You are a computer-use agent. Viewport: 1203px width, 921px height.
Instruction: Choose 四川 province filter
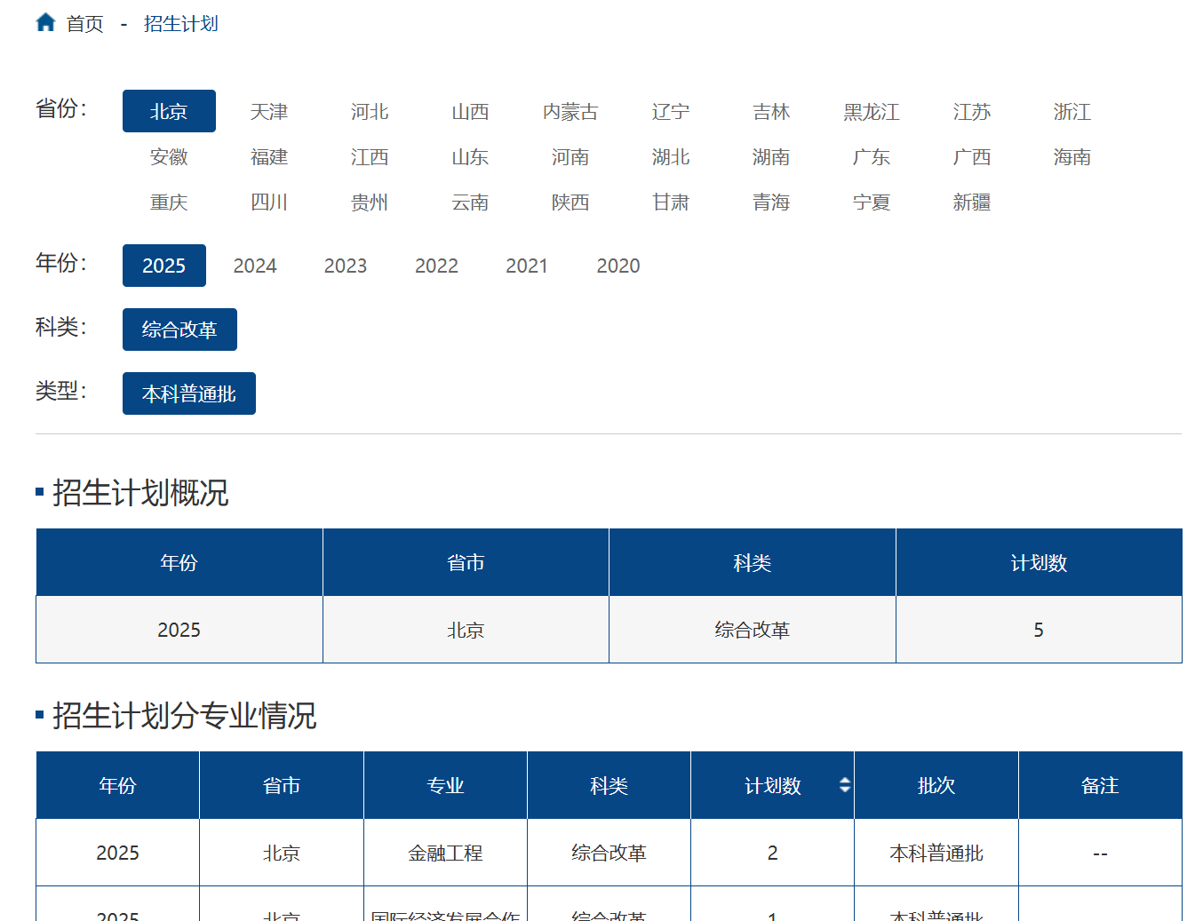click(268, 202)
